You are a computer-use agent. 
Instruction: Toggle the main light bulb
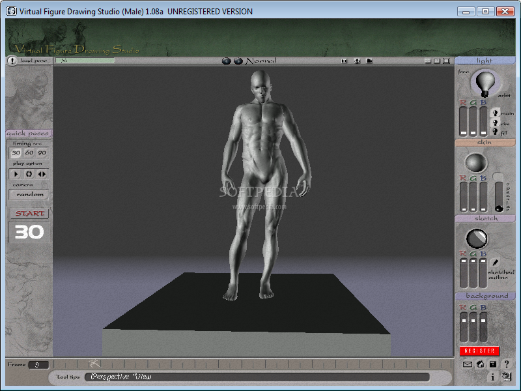pyautogui.click(x=495, y=113)
